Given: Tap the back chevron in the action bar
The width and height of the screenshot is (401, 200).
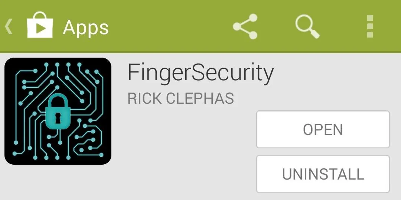Looking at the screenshot, I should pos(9,26).
